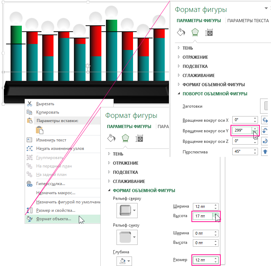
Task: Select Формат объекта... in context menu
Action: tap(53, 219)
